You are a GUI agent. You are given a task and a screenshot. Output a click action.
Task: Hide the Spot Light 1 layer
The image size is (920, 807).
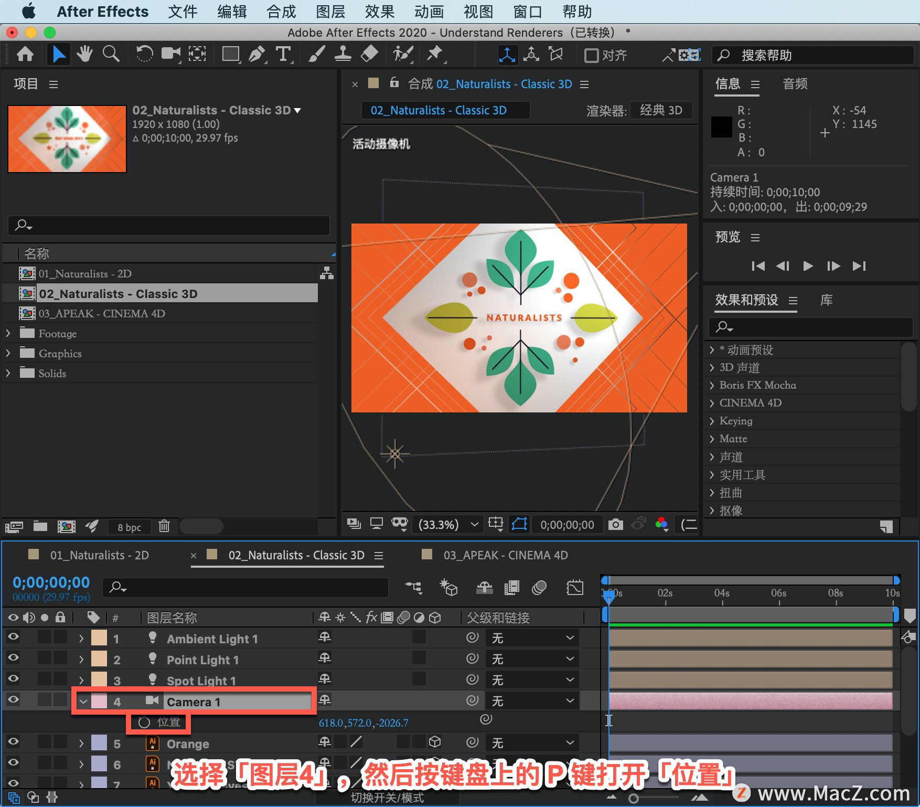[x=13, y=679]
